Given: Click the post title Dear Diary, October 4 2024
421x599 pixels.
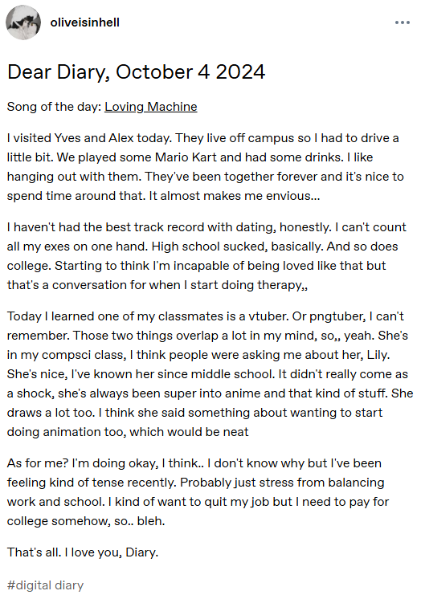Looking at the screenshot, I should coord(136,71).
